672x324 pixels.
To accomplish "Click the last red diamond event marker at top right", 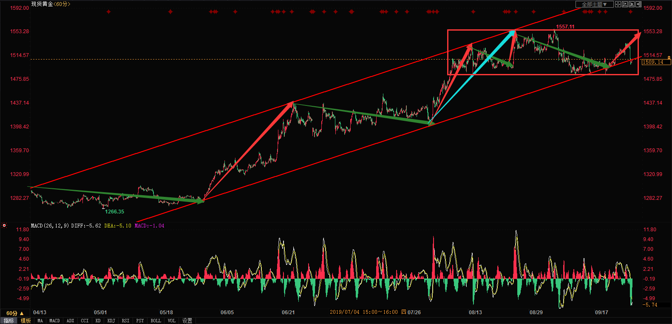I will pos(631,12).
